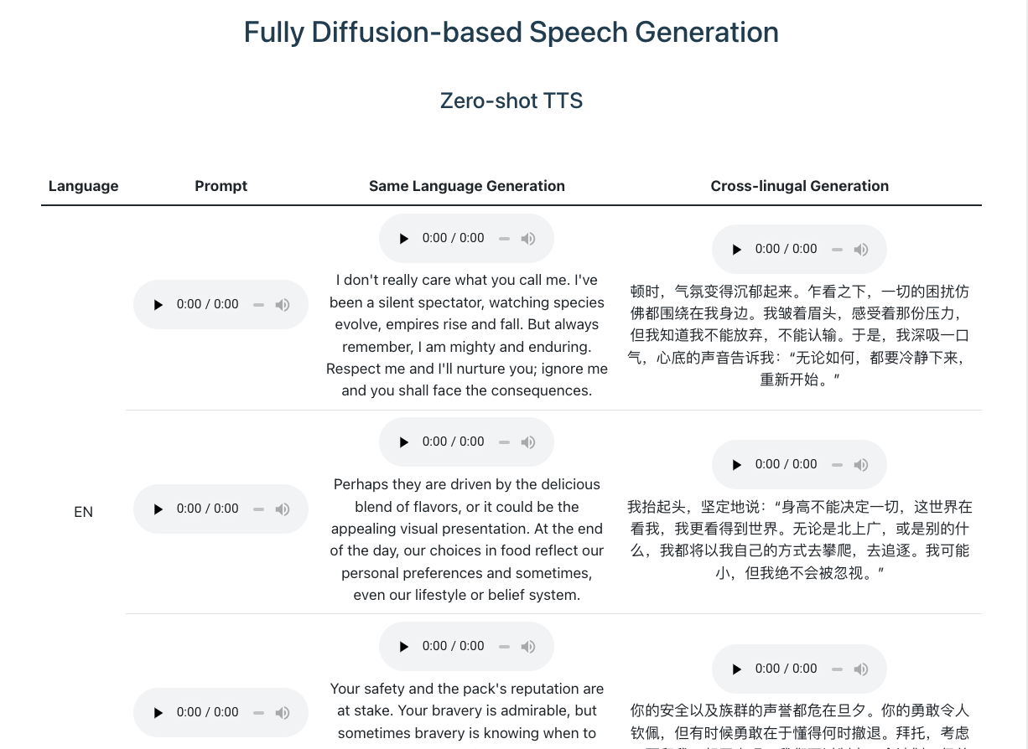This screenshot has height=749, width=1028.
Task: Play the second Same Language Generation sample
Action: click(403, 442)
